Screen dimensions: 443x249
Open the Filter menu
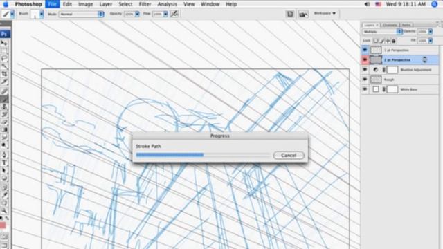coord(145,4)
